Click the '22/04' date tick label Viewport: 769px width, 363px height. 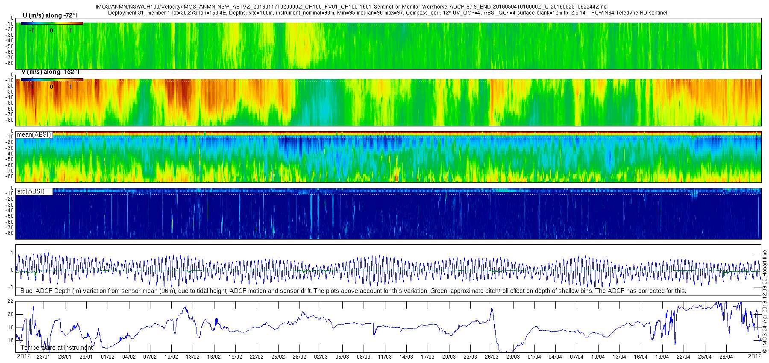point(684,357)
